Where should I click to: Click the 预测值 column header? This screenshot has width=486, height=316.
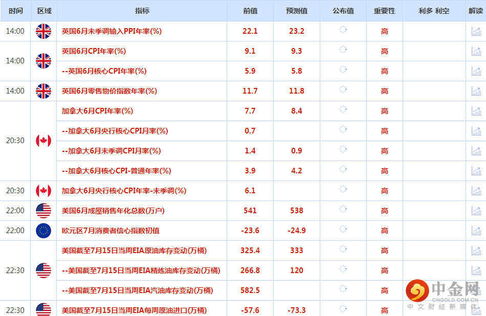[x=297, y=11]
